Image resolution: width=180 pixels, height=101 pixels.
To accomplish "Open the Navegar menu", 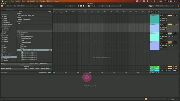I will [42, 1].
